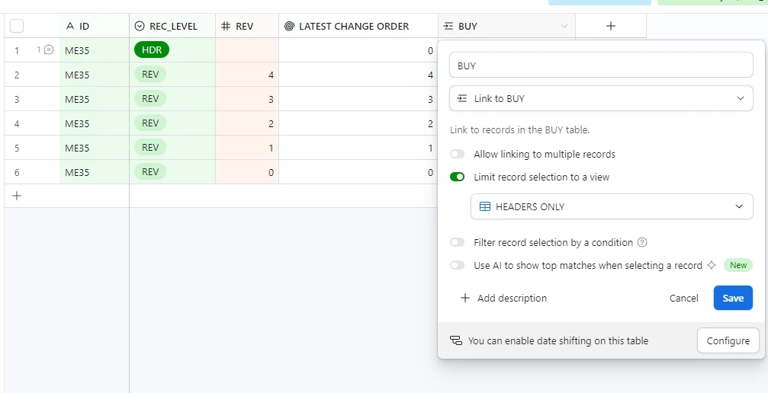
Task: Expand the HEADERS ONLY view dropdown
Action: [612, 206]
